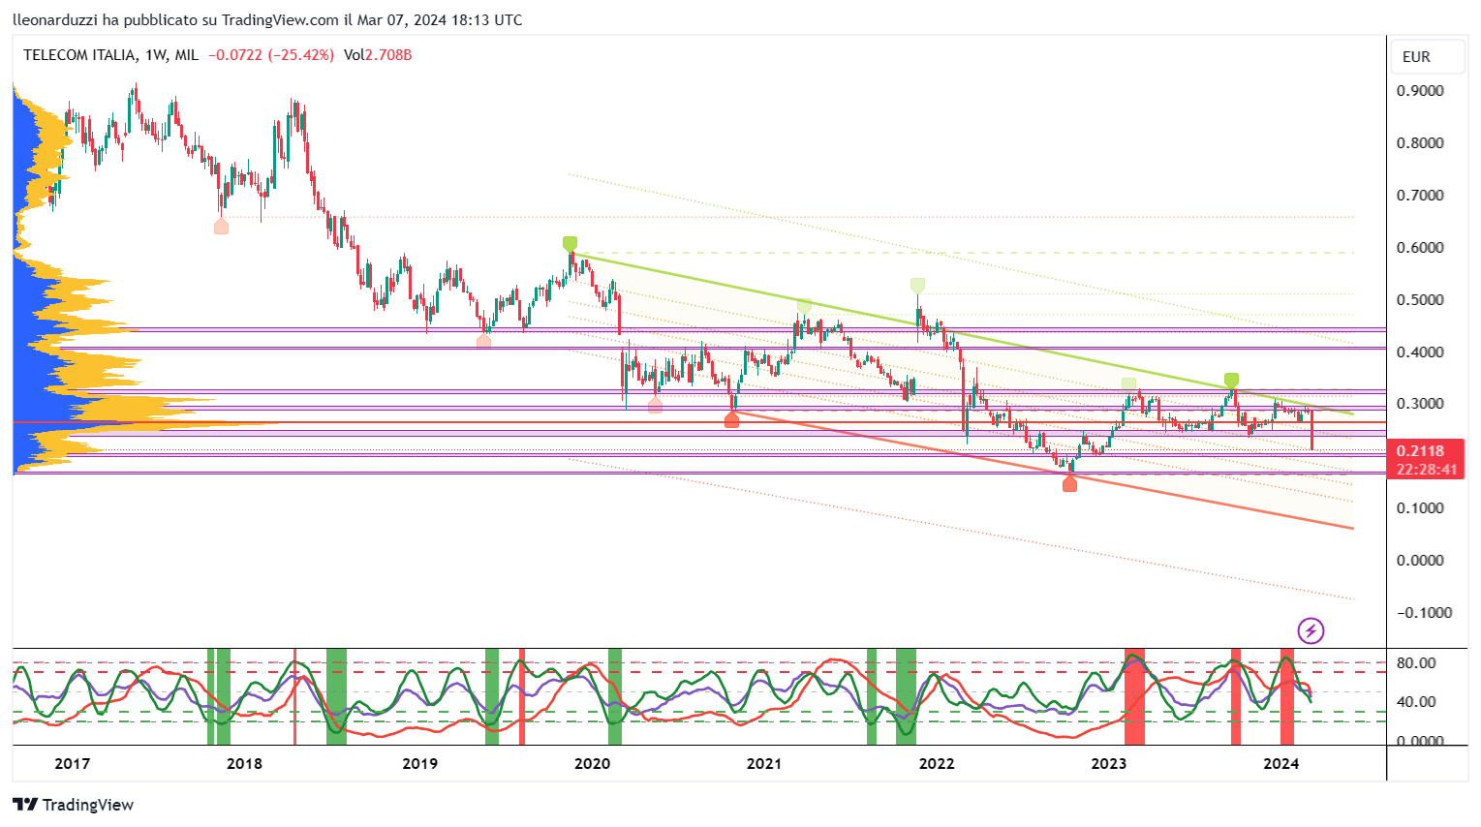The height and width of the screenshot is (827, 1481).
Task: Click the TELECOM ITALIA symbol name
Action: [x=79, y=55]
